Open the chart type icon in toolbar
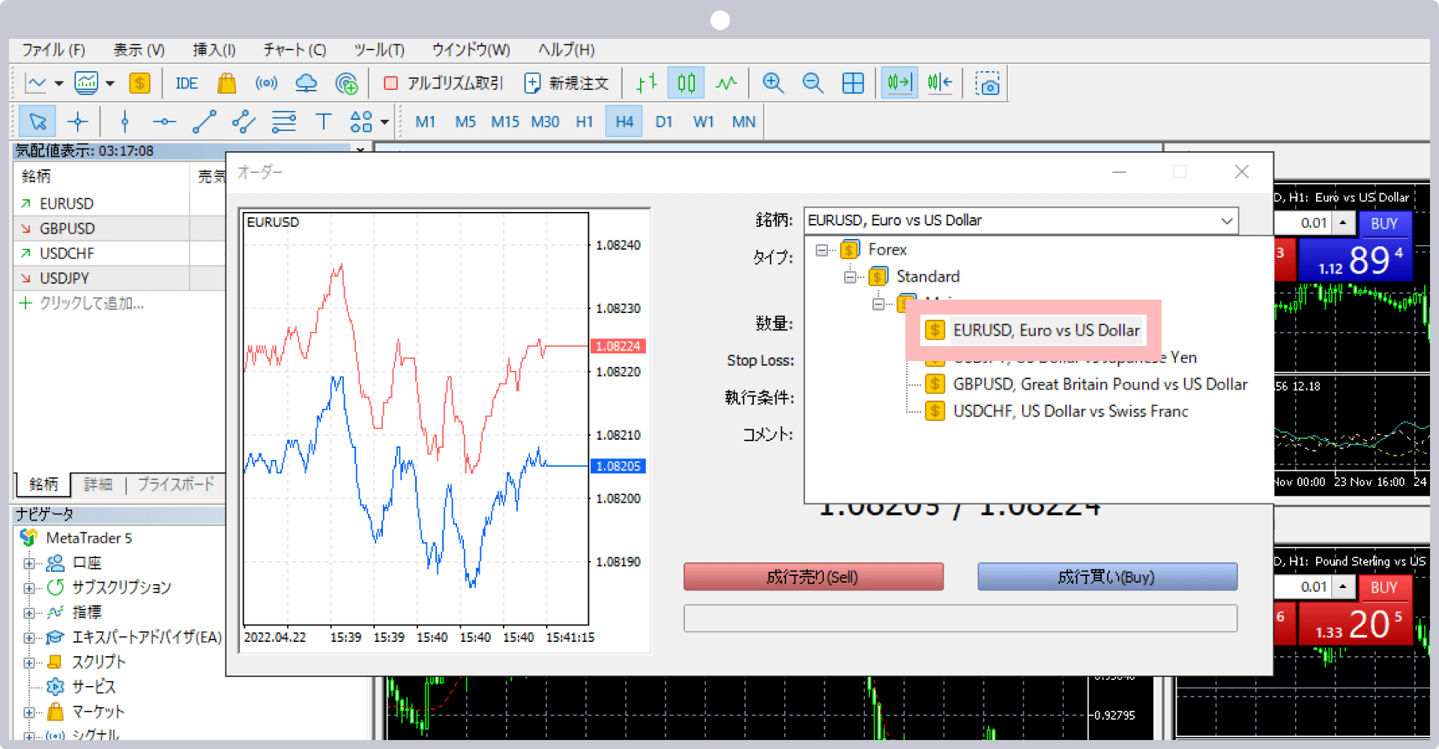This screenshot has height=749, width=1439. pos(36,83)
